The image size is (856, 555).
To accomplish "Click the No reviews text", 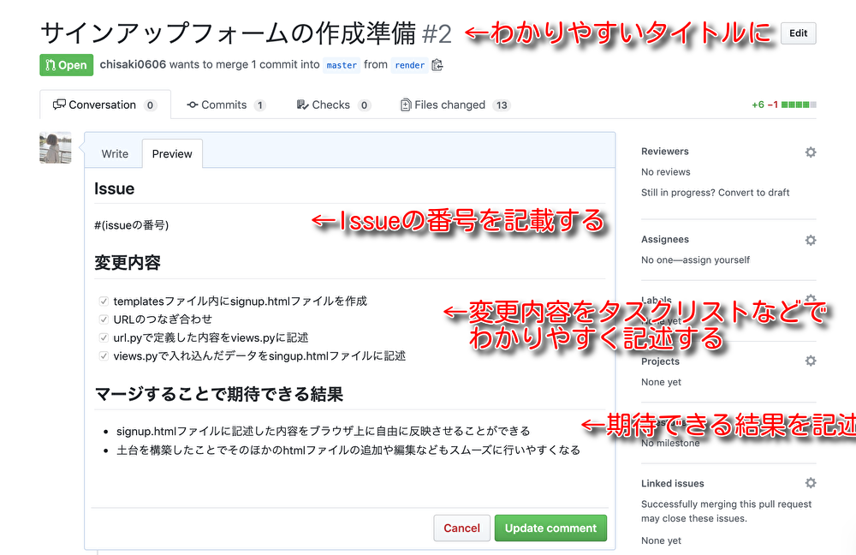I will coord(665,172).
